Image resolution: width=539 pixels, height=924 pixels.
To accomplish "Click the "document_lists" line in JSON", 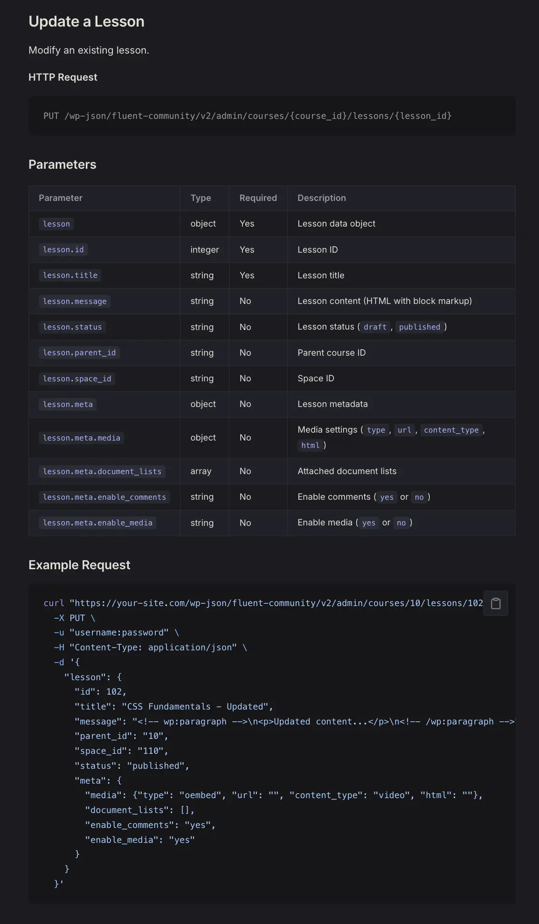I will [140, 810].
